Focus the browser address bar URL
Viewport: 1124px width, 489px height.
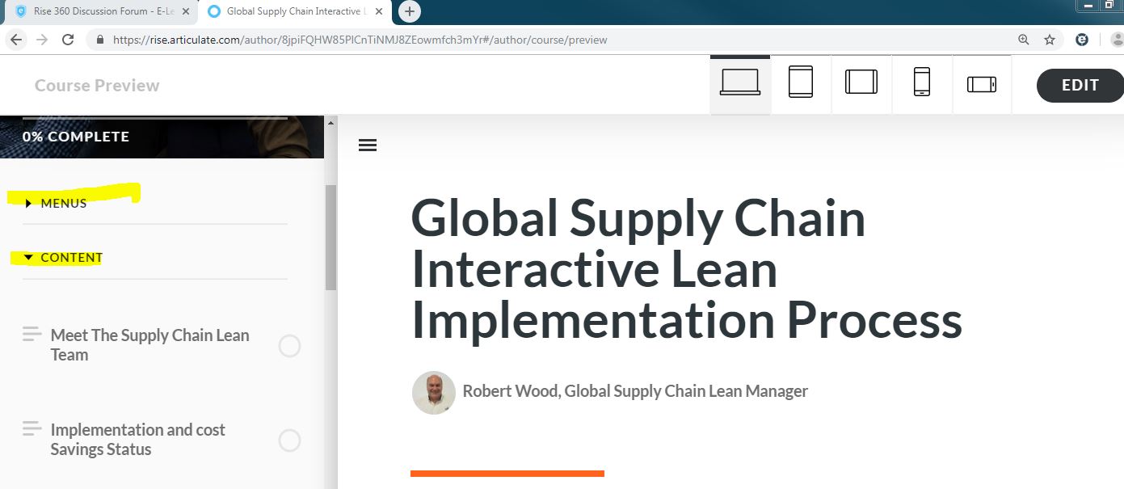tap(360, 40)
